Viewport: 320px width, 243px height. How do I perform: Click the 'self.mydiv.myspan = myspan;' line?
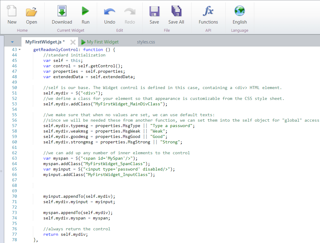coord(77,218)
